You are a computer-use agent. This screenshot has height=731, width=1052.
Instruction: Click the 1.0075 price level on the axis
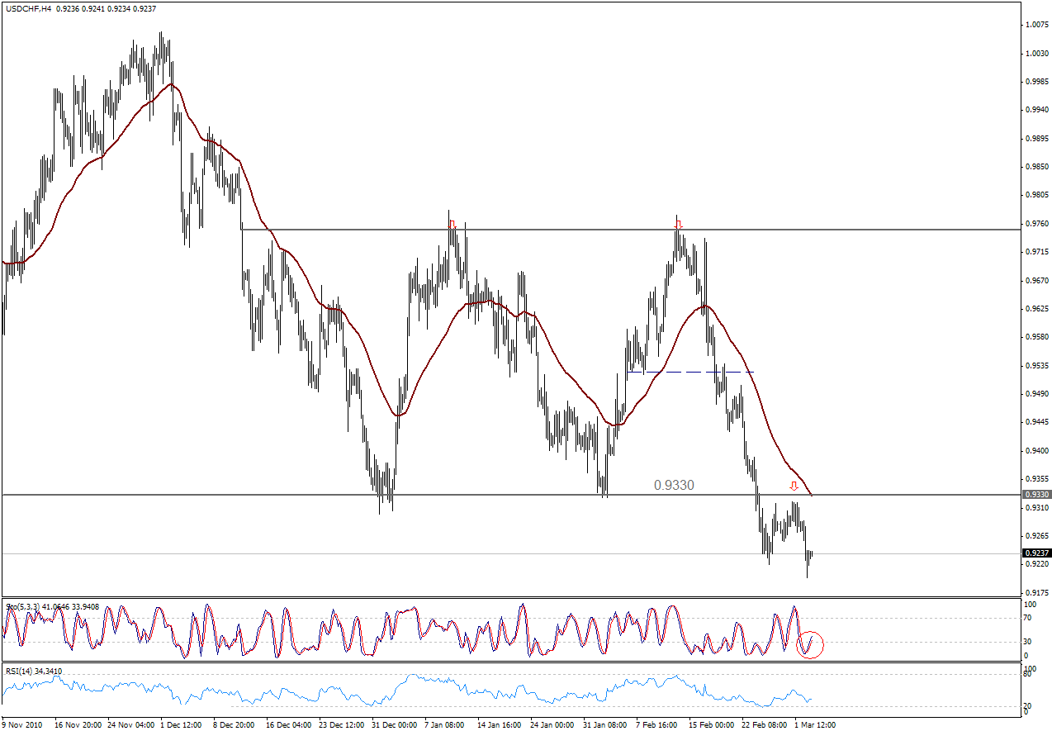pos(1036,25)
